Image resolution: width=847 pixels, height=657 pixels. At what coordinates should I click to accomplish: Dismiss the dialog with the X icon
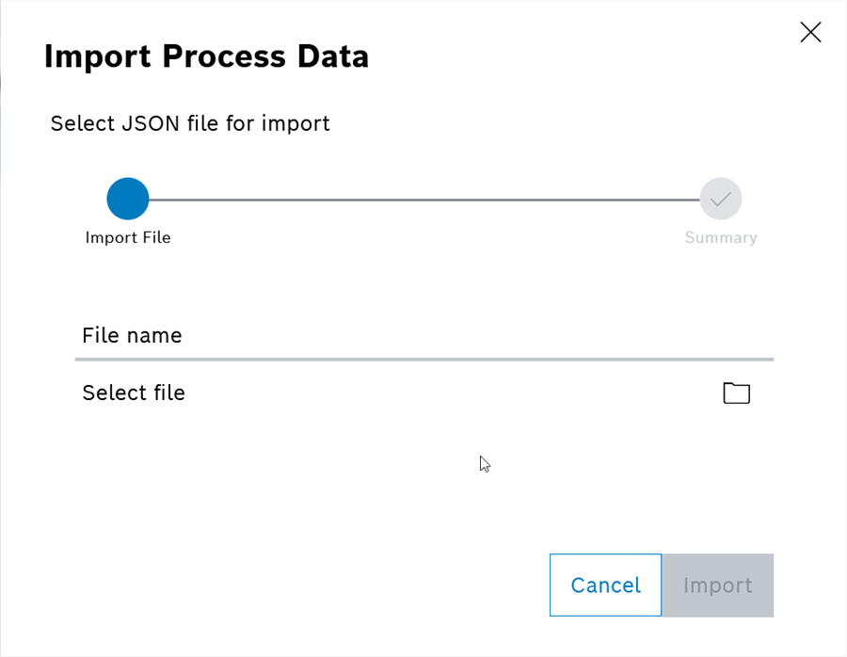click(x=810, y=31)
